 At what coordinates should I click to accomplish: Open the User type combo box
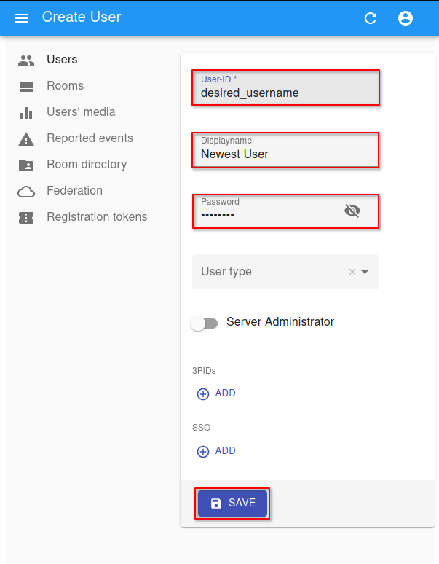tap(269, 272)
